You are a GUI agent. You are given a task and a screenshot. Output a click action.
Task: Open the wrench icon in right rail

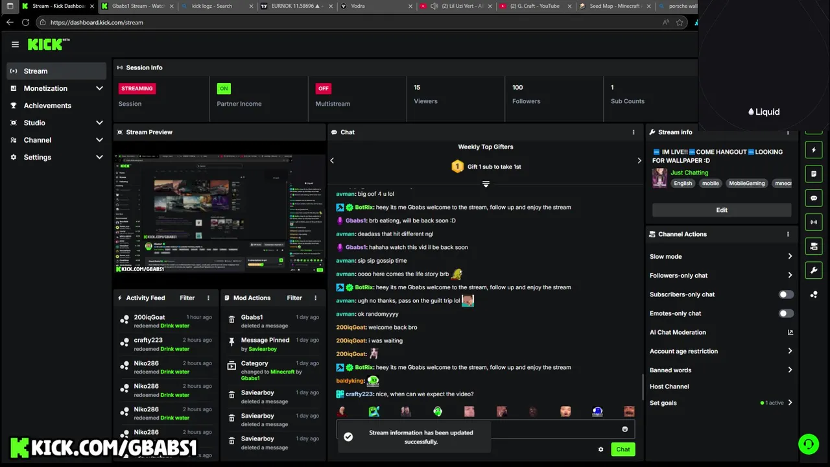(x=814, y=270)
